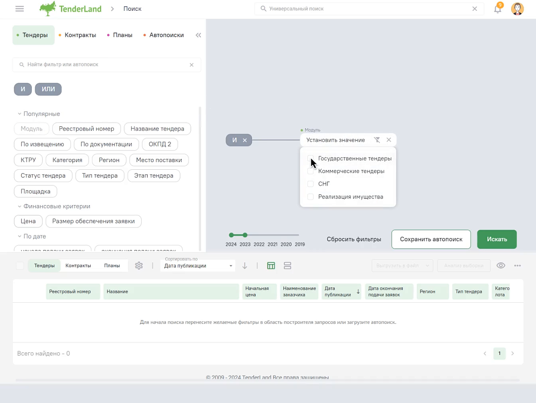Open the hamburger main menu
536x403 pixels.
(19, 9)
